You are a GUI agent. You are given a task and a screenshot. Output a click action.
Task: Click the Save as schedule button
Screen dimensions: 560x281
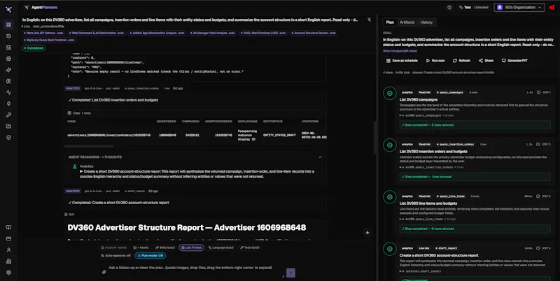click(402, 61)
